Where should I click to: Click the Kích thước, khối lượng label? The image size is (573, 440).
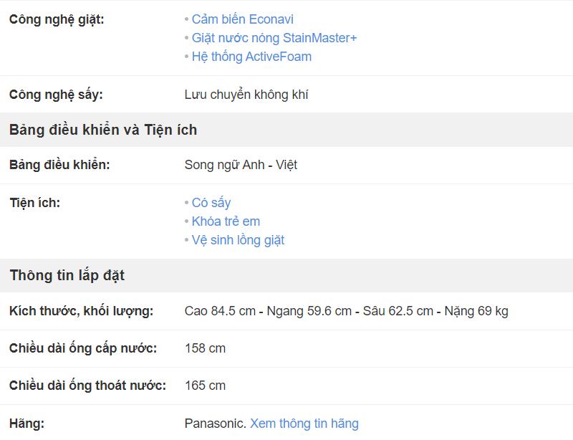(81, 311)
